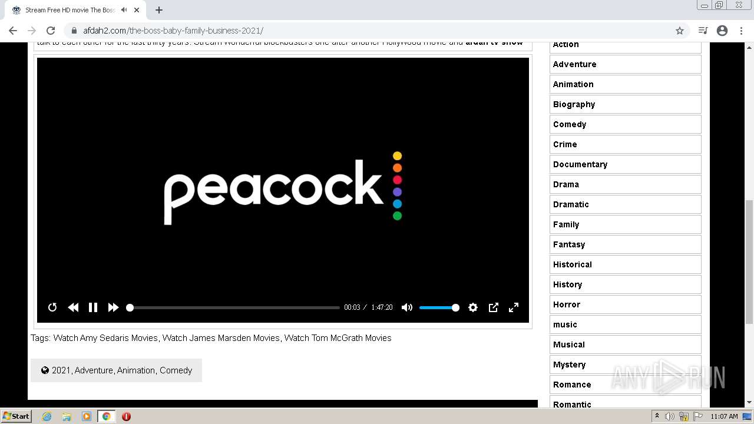Open media player from taskbar
Image resolution: width=754 pixels, height=424 pixels.
coord(87,416)
